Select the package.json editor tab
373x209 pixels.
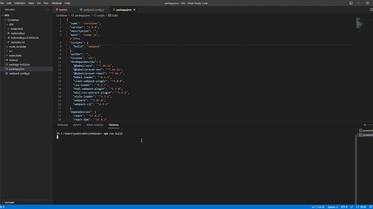point(124,10)
